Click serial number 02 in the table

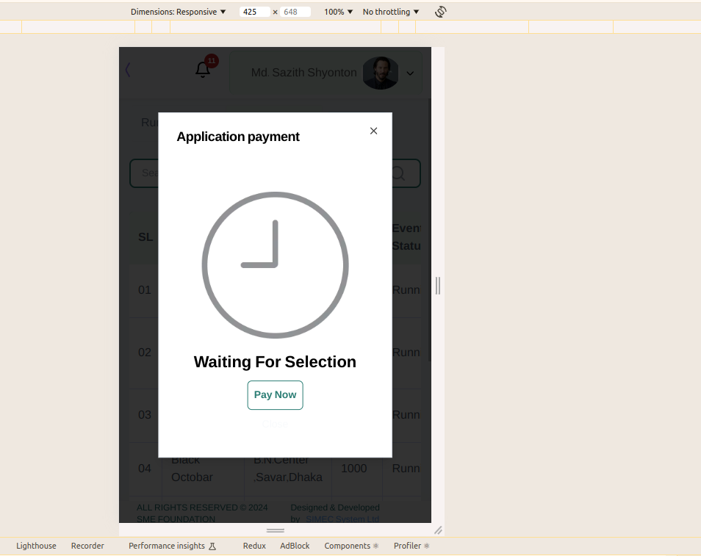(x=145, y=353)
